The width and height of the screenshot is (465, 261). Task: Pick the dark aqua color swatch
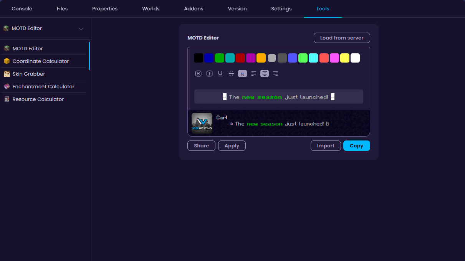click(230, 58)
